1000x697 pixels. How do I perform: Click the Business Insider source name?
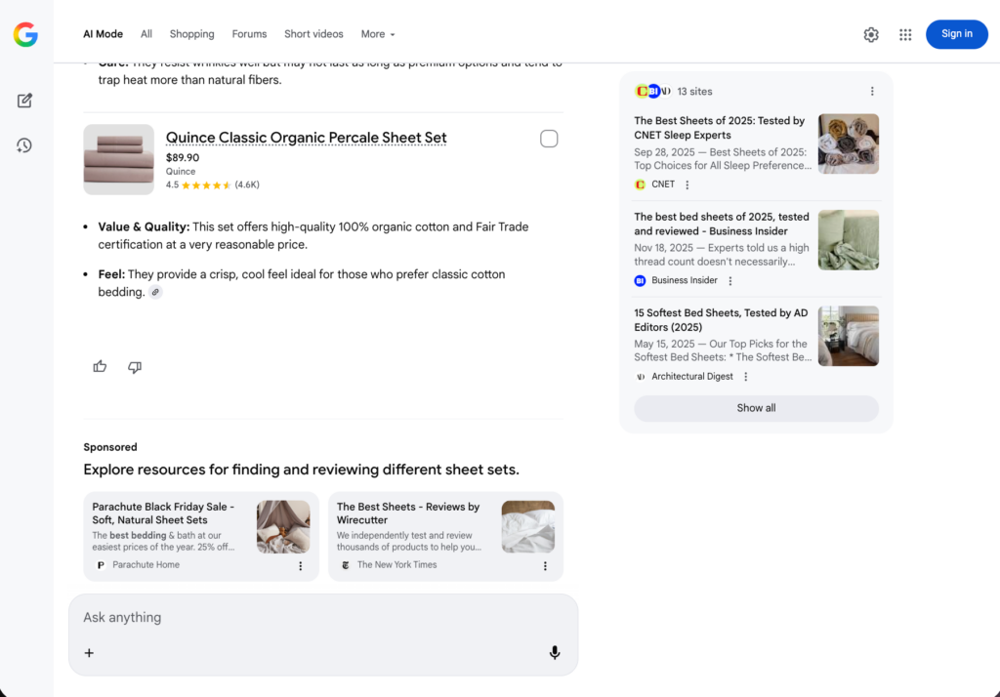[x=685, y=280]
